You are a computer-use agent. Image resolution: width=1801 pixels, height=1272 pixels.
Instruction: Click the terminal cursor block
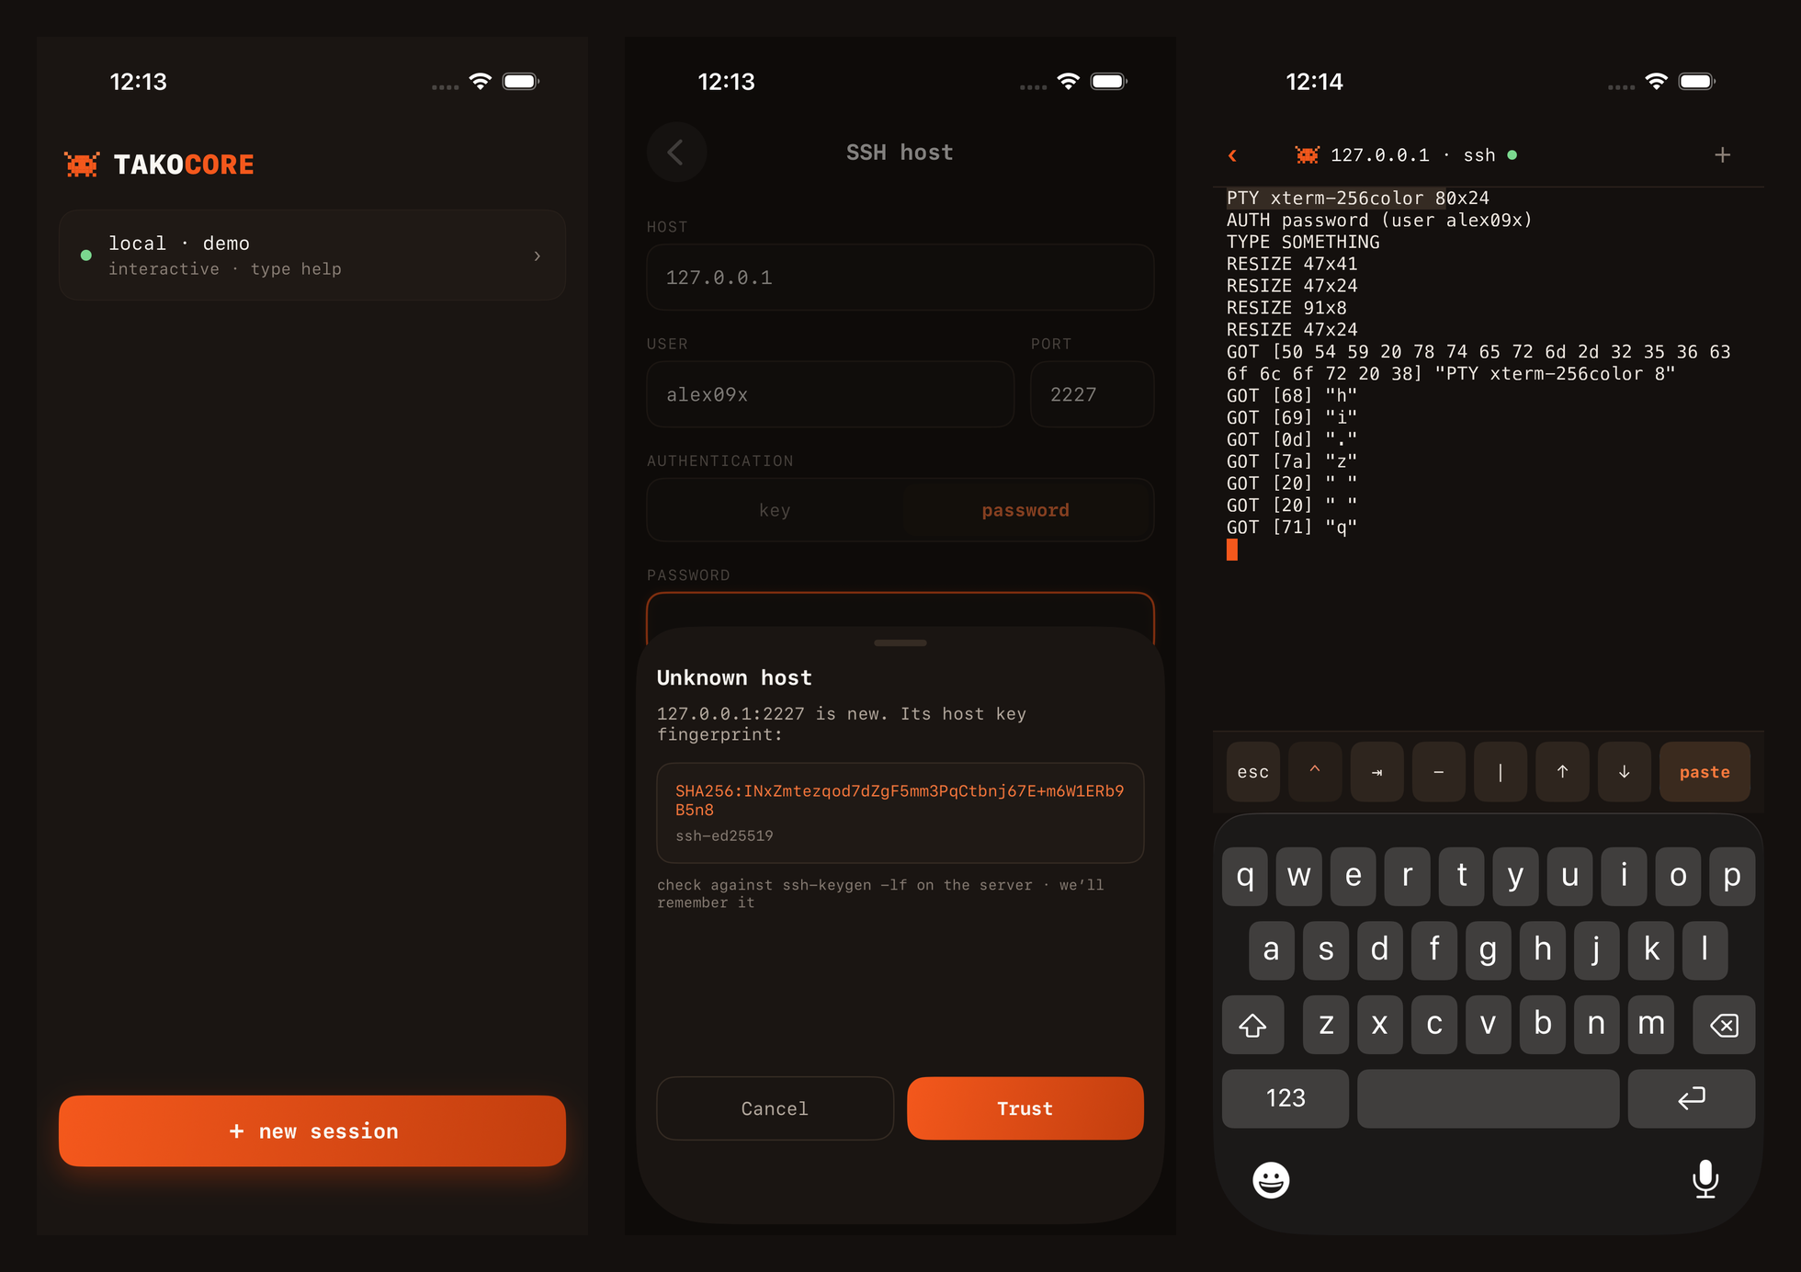(1232, 550)
